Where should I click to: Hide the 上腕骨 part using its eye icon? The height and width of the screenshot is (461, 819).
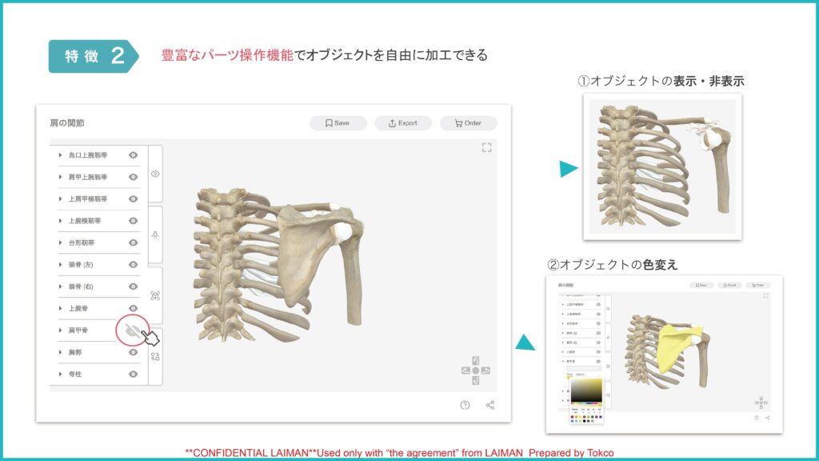(134, 308)
